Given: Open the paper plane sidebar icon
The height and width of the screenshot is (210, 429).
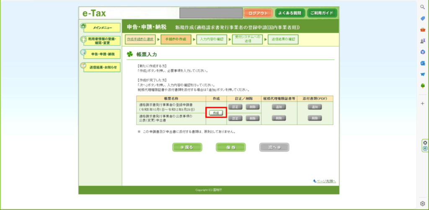Looking at the screenshot, I should pos(422,74).
